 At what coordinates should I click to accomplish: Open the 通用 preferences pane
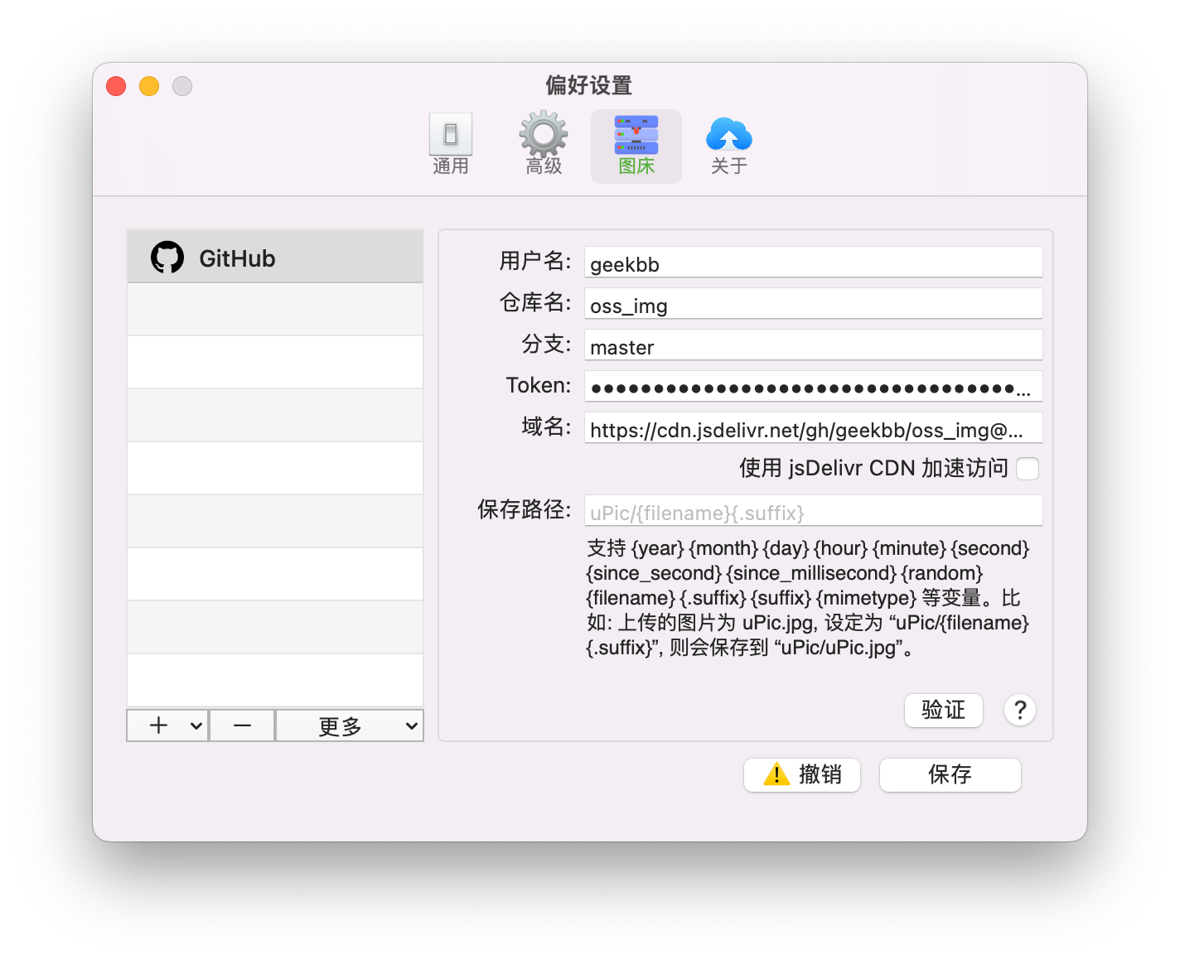click(450, 143)
